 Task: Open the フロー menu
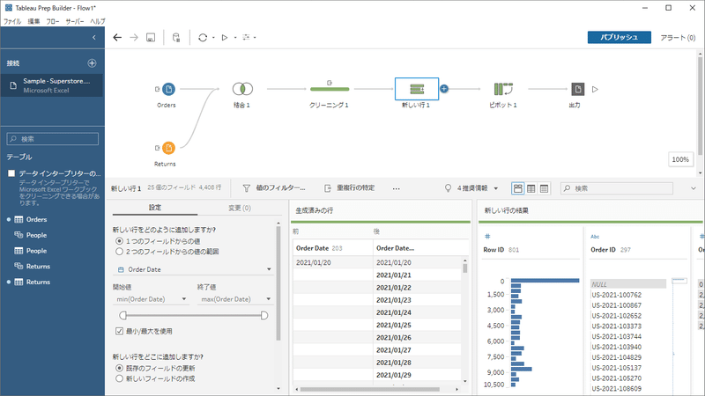[53, 21]
